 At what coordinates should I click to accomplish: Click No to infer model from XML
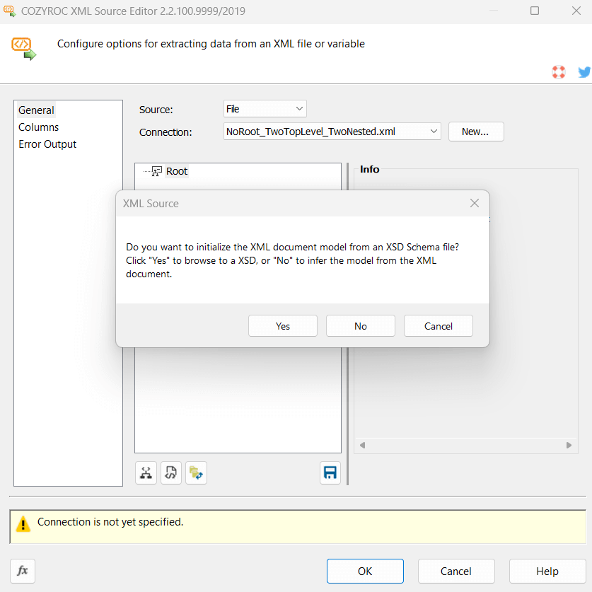[360, 326]
